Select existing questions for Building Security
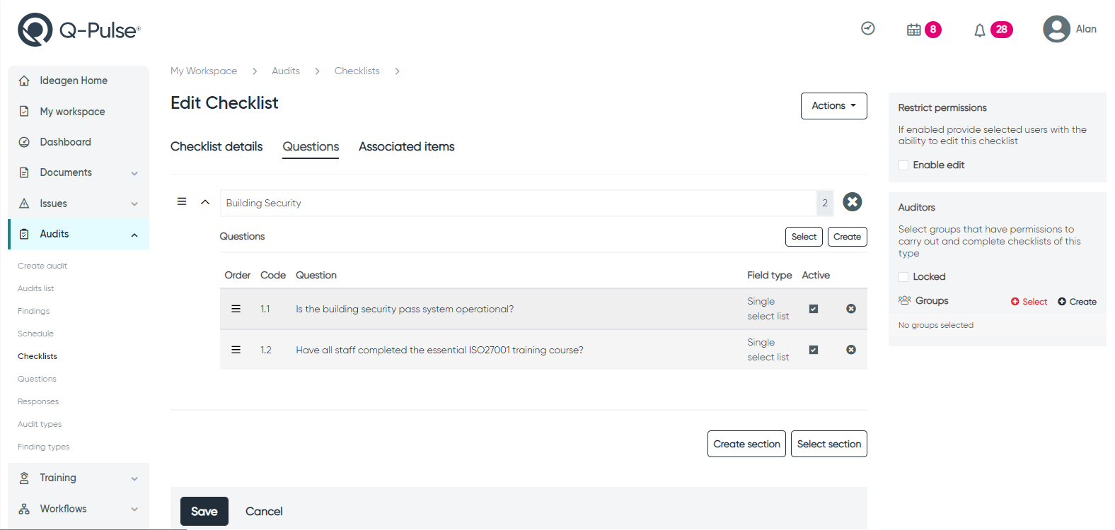 [x=804, y=237]
